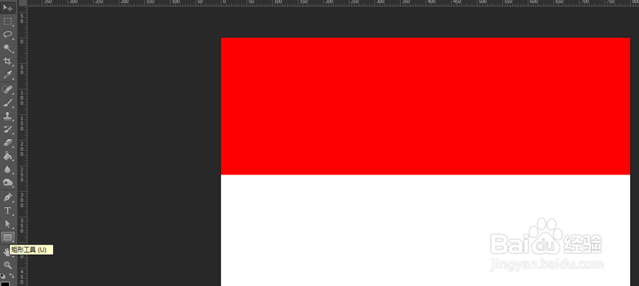Image resolution: width=639 pixels, height=286 pixels.
Task: Select the Brush tool
Action: (8, 103)
